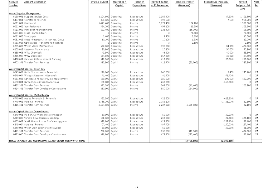Select the 'WTW Operation' account description
The height and width of the screenshot is (193, 273).
(x=33, y=56)
